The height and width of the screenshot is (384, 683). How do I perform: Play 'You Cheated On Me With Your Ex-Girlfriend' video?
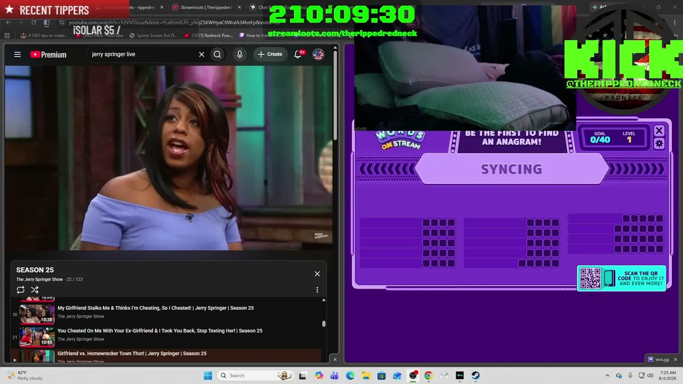click(160, 331)
